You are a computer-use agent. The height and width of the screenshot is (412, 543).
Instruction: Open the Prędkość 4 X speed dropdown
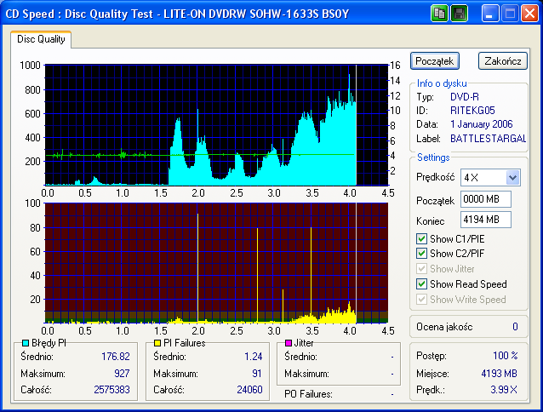coord(512,178)
